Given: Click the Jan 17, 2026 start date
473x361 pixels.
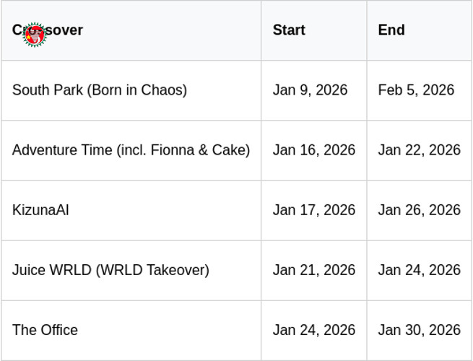Looking at the screenshot, I should point(314,210).
